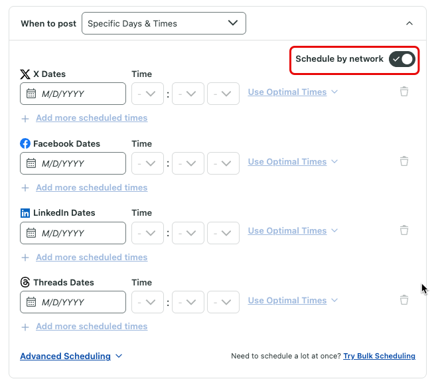The width and height of the screenshot is (440, 389).
Task: Open calendar icon in Facebook Dates field
Action: (x=31, y=163)
